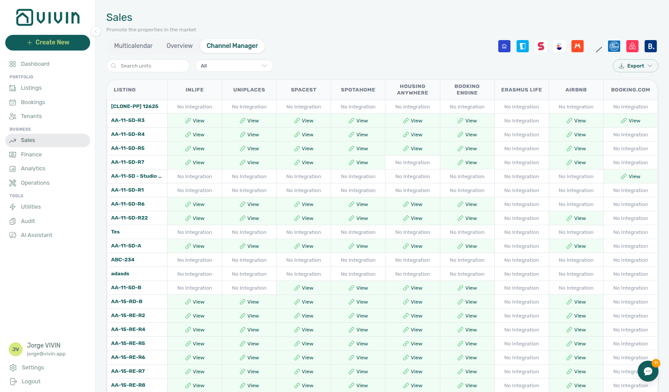The image size is (669, 392).
Task: Switch to the Multicalendar tab
Action: click(133, 46)
